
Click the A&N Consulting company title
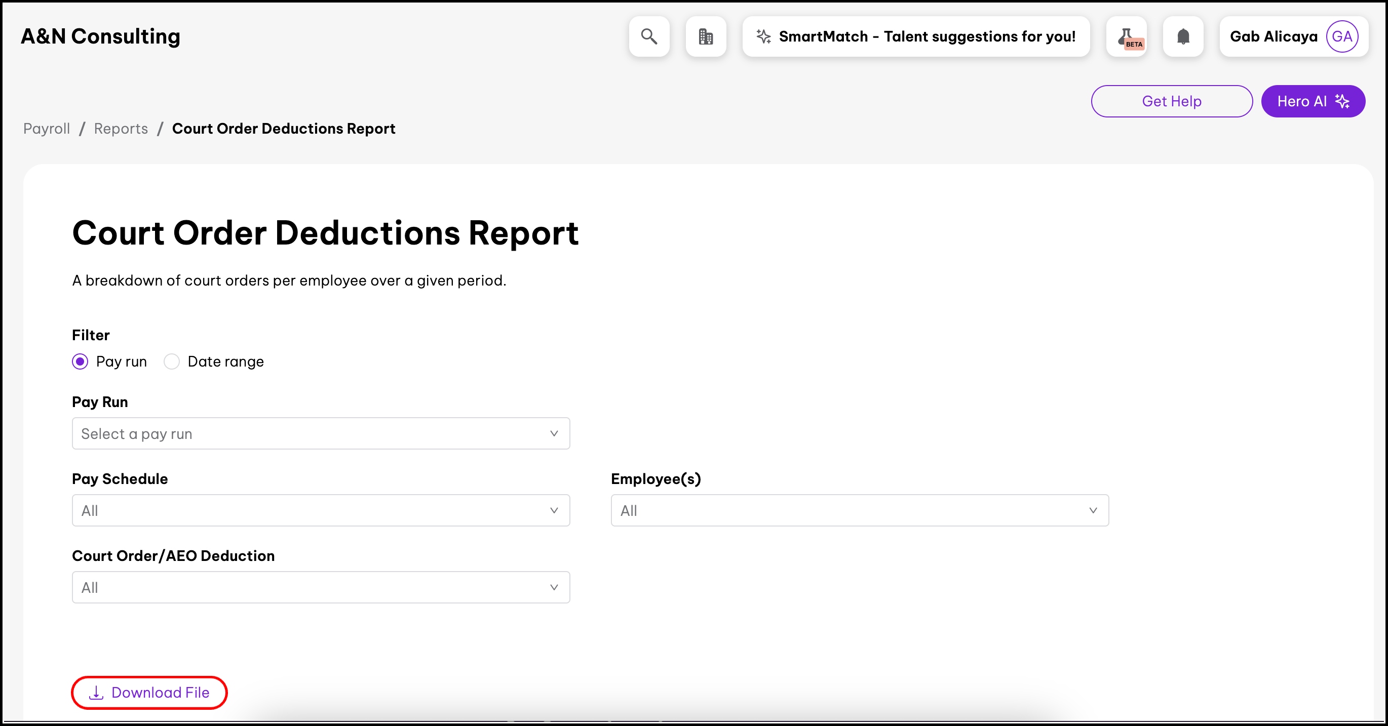(x=100, y=36)
